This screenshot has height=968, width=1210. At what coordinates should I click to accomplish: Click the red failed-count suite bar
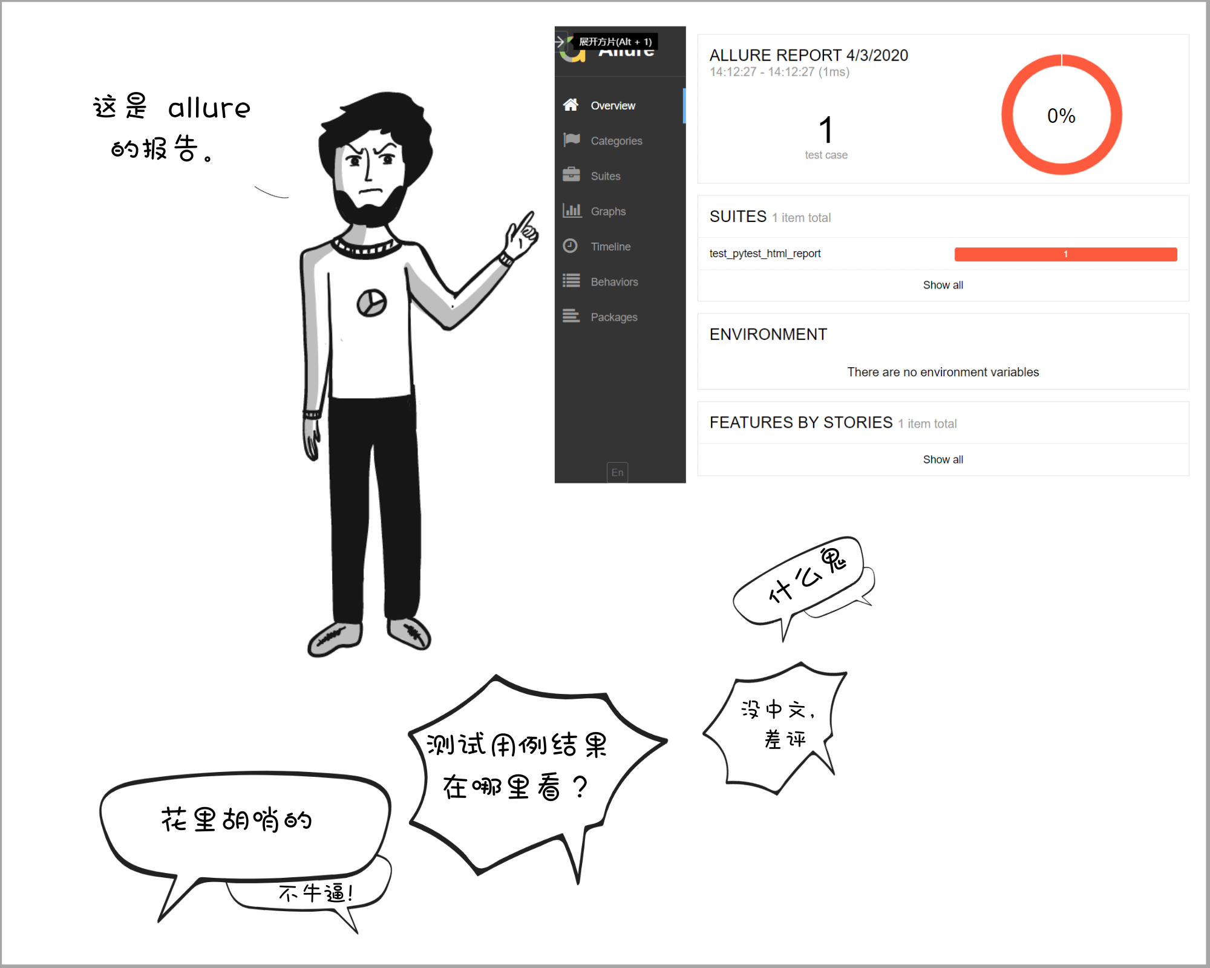coord(1065,254)
